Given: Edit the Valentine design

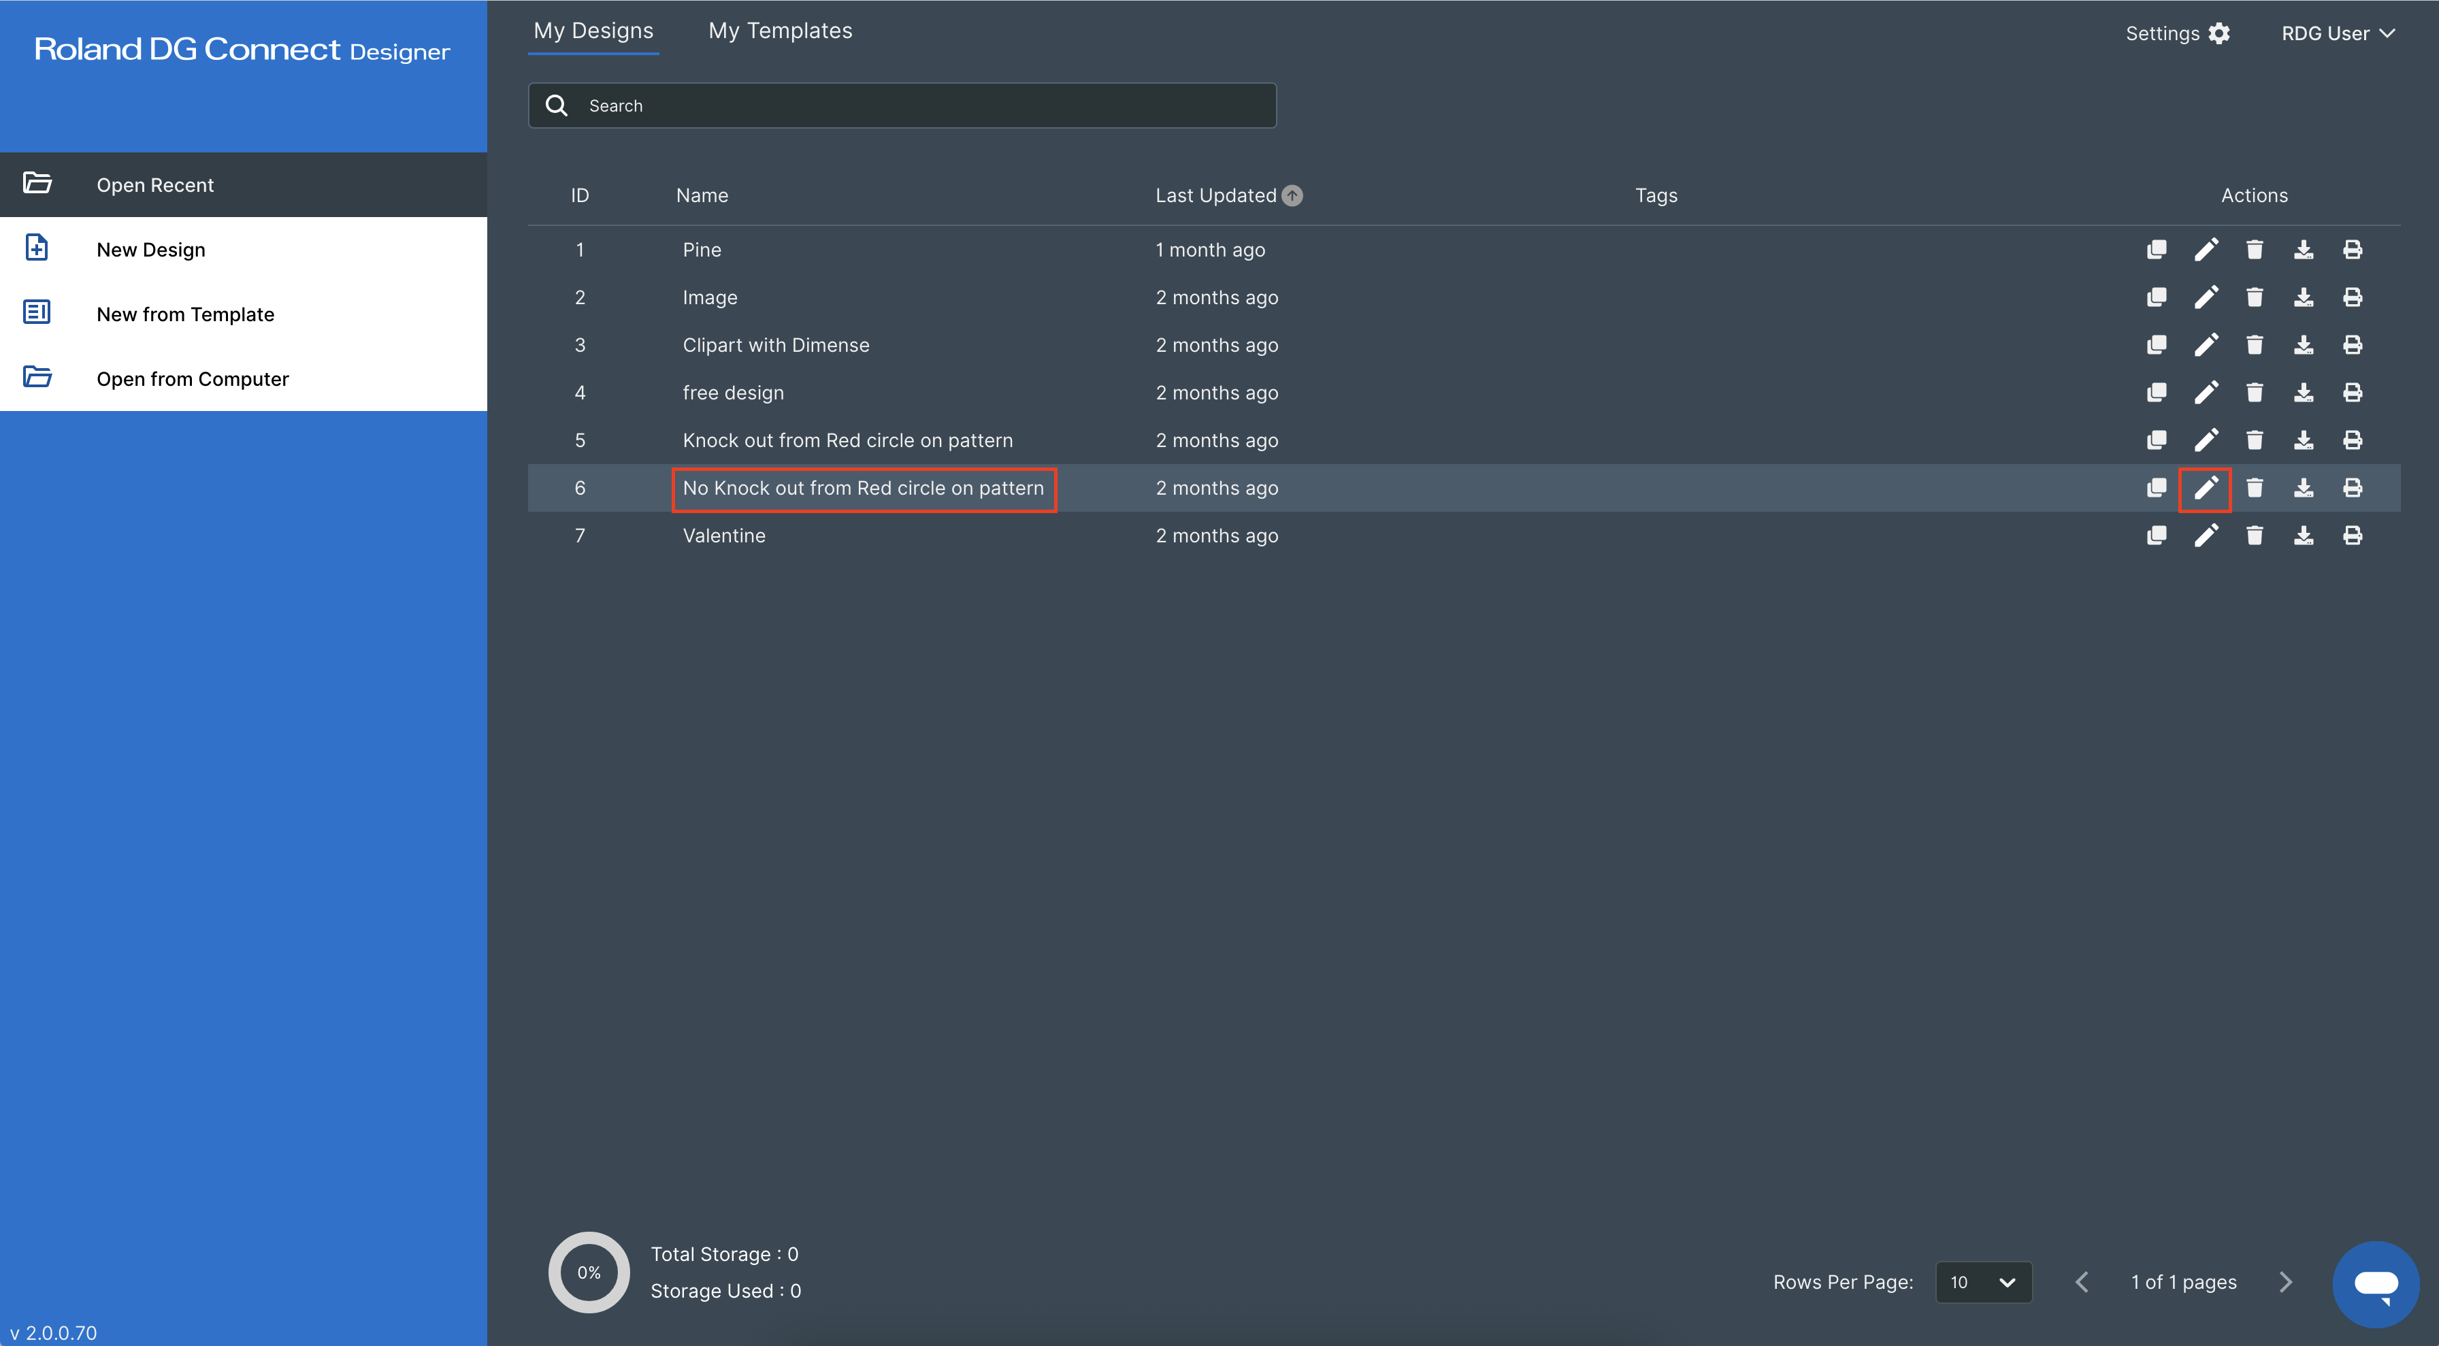Looking at the screenshot, I should (x=2205, y=536).
